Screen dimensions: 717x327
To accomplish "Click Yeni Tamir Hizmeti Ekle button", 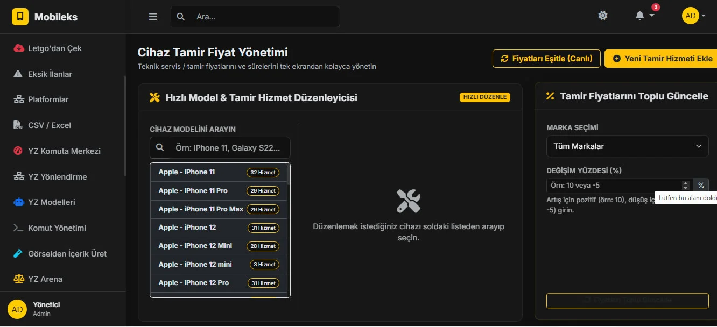I will coord(661,59).
